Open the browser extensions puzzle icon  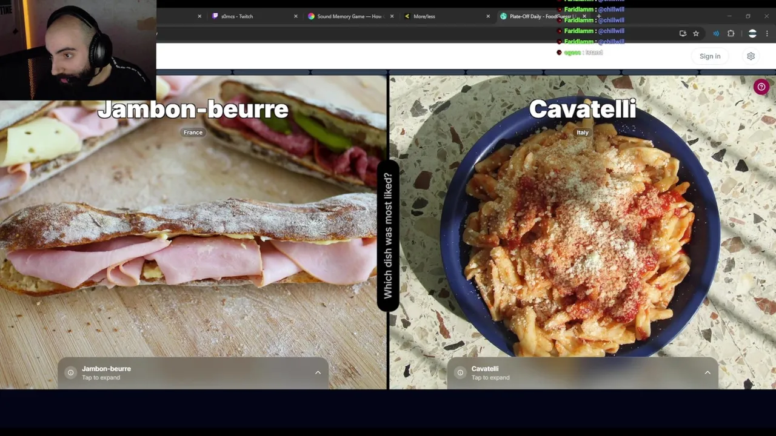[731, 33]
